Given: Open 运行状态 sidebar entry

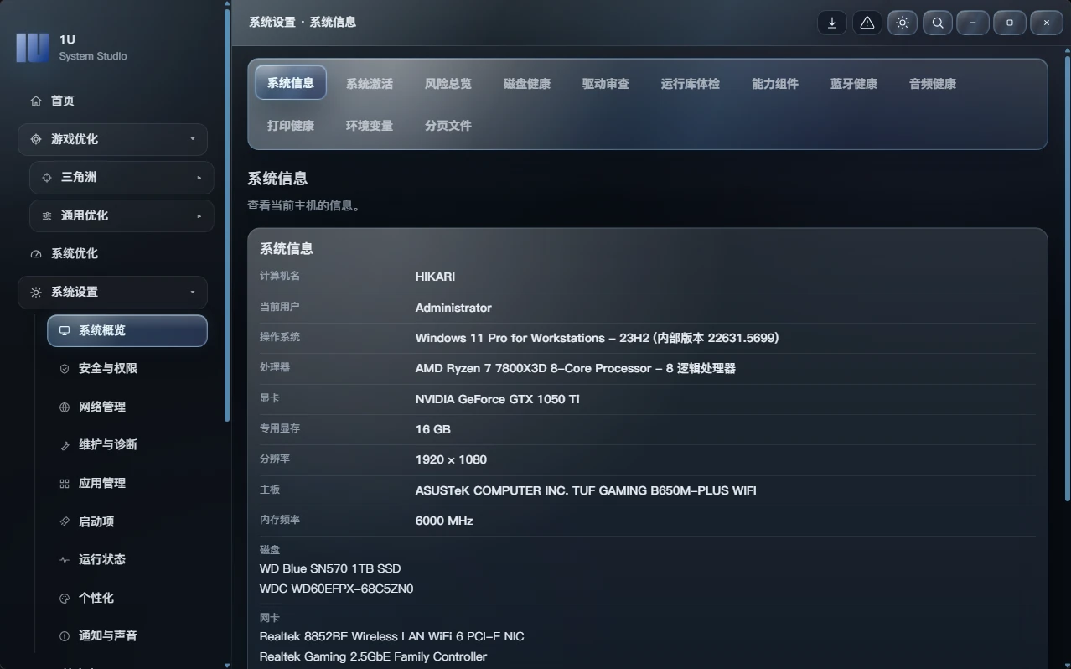Looking at the screenshot, I should [127, 559].
